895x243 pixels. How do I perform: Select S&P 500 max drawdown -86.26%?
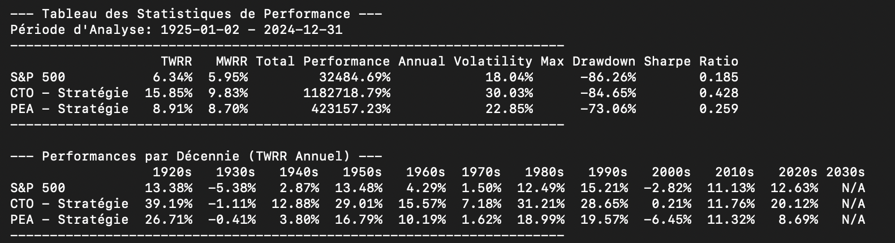pos(608,77)
